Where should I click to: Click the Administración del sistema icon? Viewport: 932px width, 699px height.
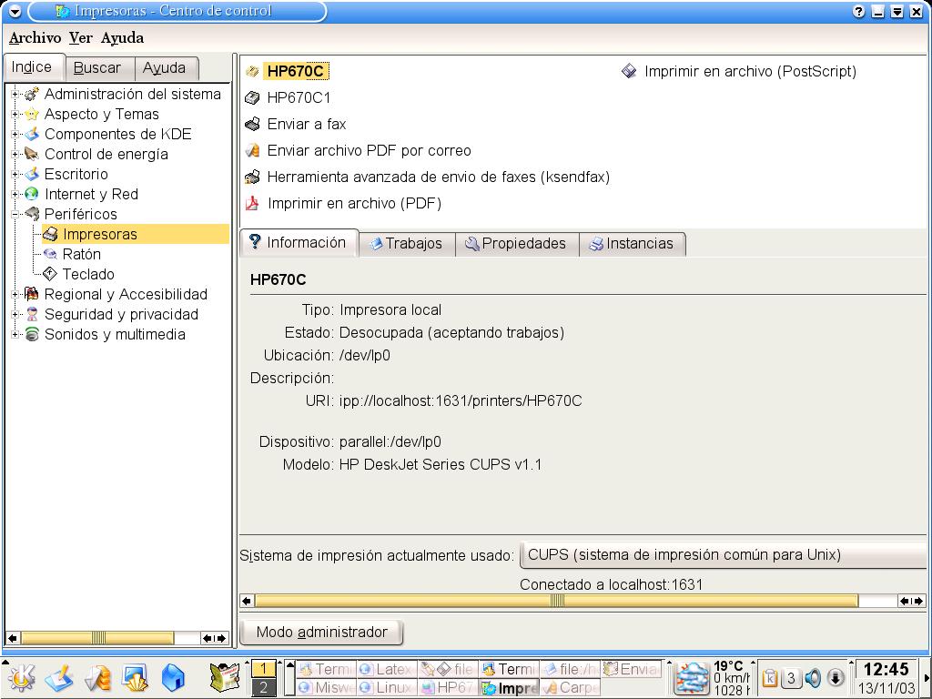point(32,94)
